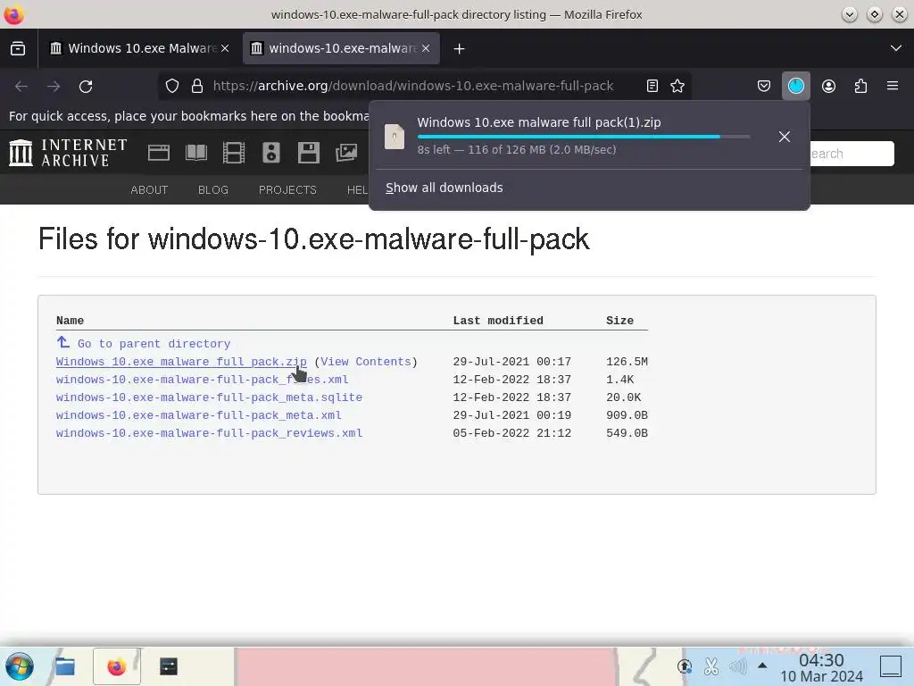Toggle reader view icon in address bar

652,87
